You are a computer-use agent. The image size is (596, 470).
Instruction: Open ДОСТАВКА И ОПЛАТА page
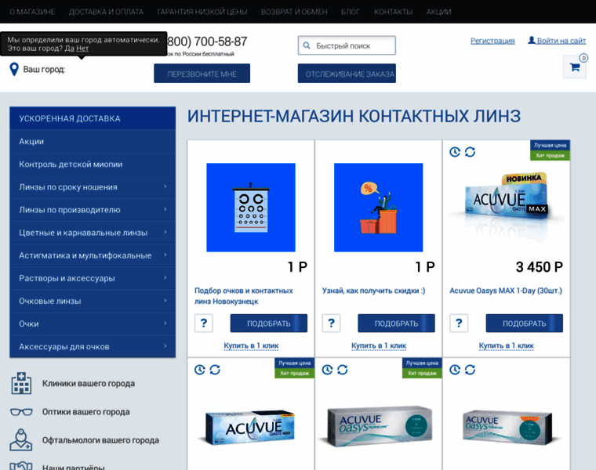click(106, 12)
